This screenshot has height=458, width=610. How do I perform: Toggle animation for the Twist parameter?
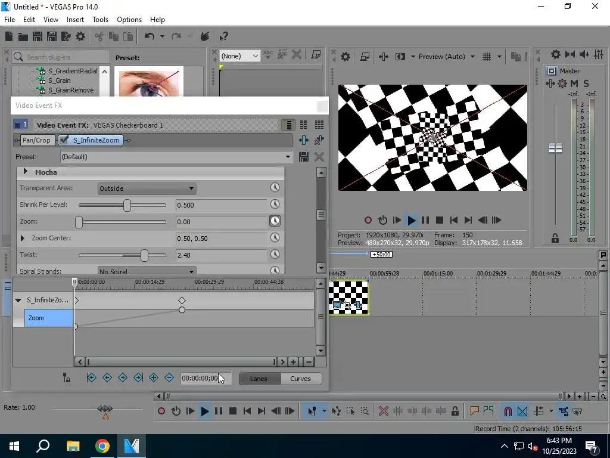[x=275, y=255]
